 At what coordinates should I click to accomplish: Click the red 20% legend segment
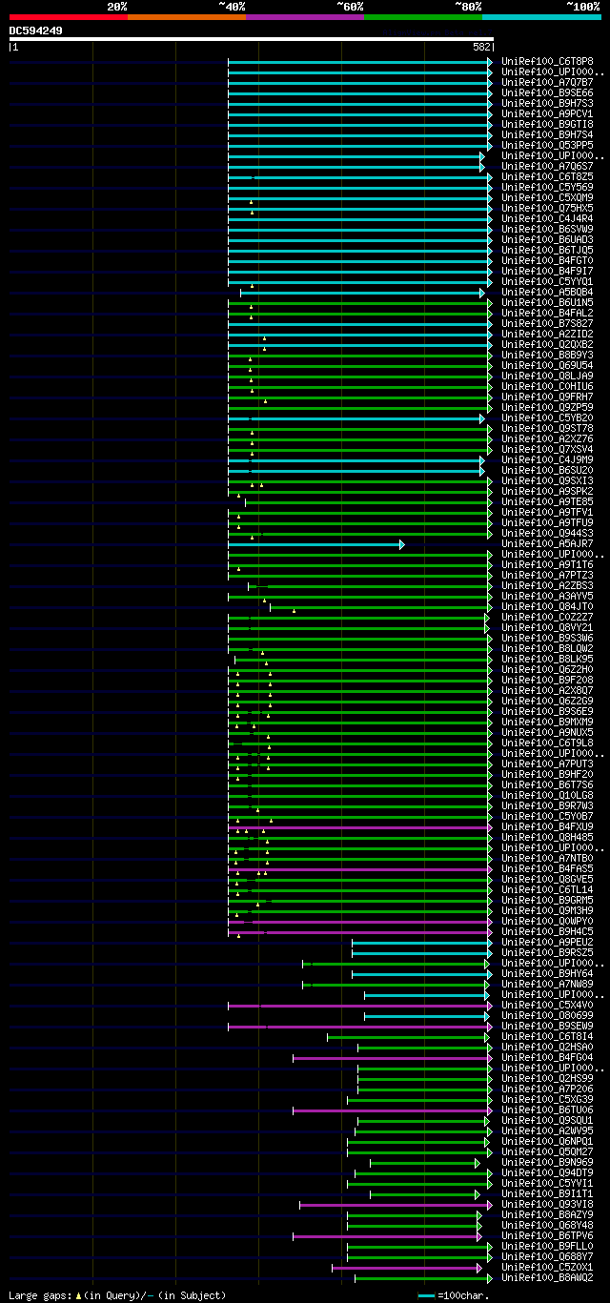pos(69,16)
